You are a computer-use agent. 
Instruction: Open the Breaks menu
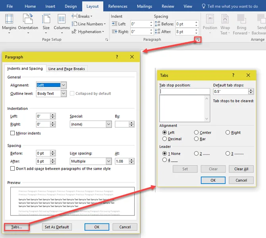(x=82, y=16)
